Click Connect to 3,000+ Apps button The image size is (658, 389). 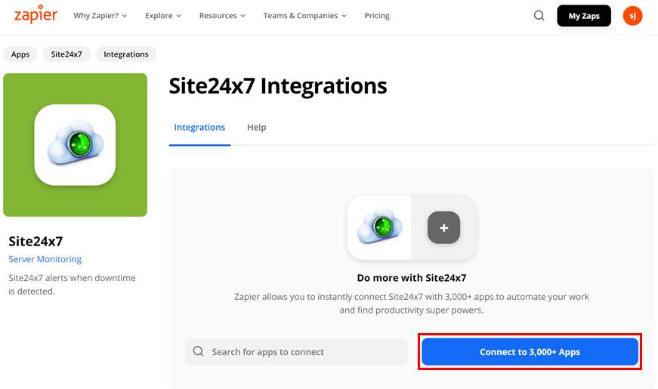530,352
